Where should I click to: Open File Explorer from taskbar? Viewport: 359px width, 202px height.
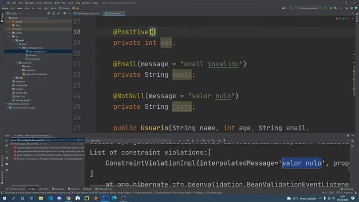click(x=41, y=198)
